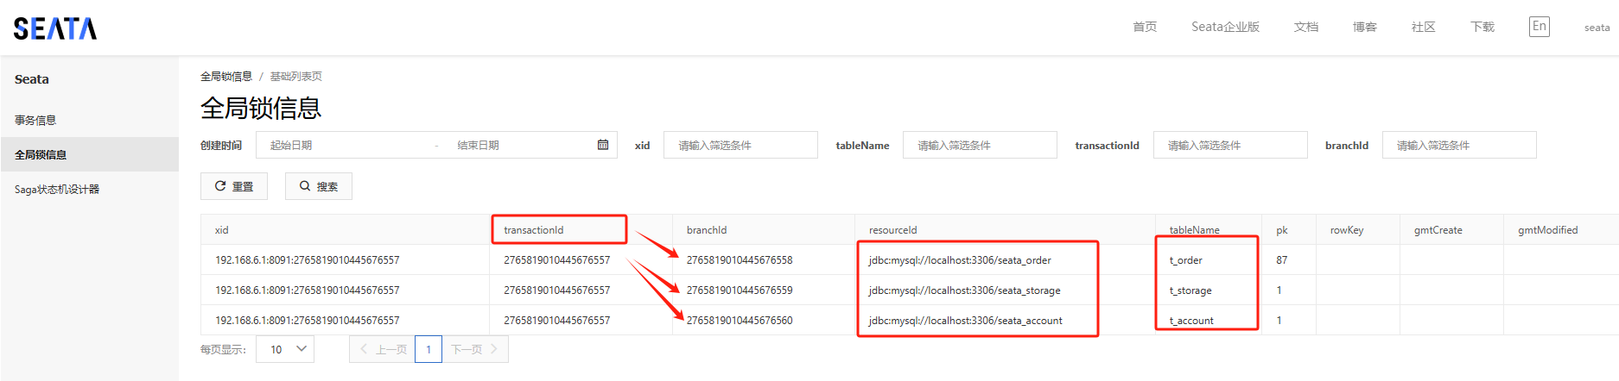Click the 全局锁信息 breadcrumb link
This screenshot has height=381, width=1619.
click(226, 76)
